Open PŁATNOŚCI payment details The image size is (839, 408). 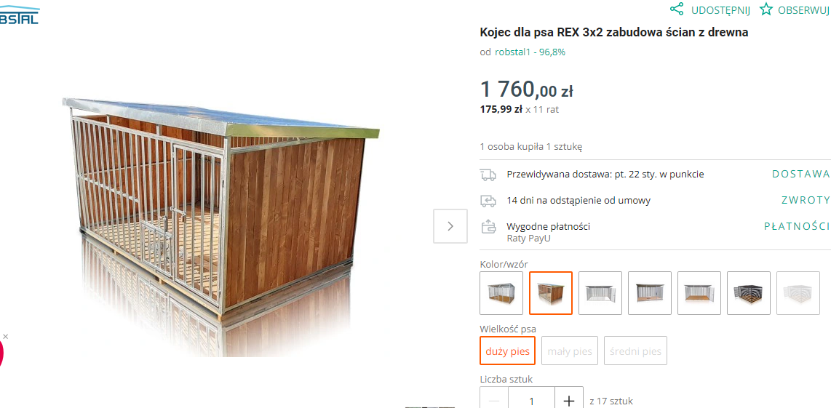pos(797,226)
